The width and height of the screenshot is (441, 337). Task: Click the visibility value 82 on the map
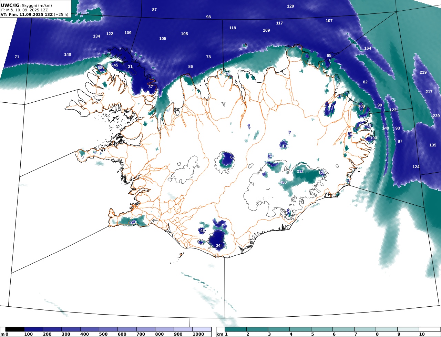click(x=365, y=82)
